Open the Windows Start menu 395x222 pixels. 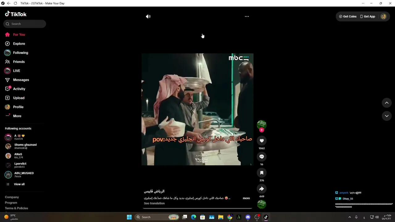129,217
